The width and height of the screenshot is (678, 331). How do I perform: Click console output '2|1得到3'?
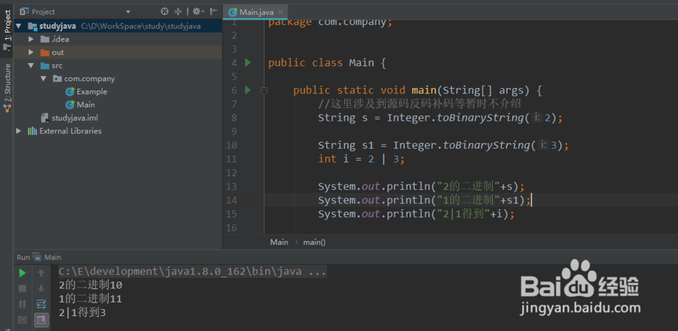82,312
